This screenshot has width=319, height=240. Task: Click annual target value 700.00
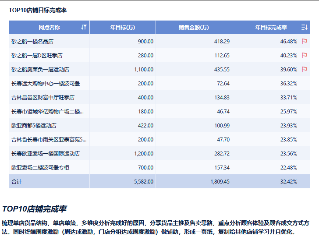145,168
